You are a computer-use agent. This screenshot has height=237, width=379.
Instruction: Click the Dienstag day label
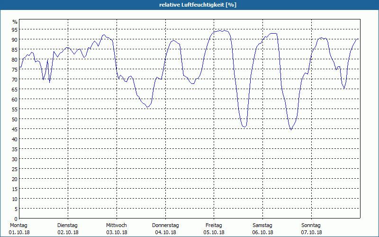[67, 226]
